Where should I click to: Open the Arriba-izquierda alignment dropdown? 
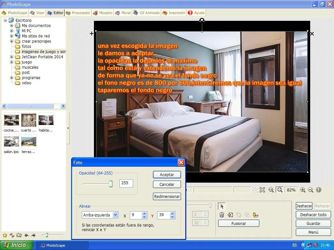tap(115, 215)
